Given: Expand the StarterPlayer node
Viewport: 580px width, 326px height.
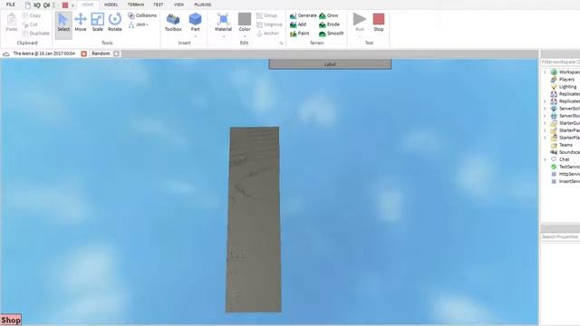Looking at the screenshot, I should tap(545, 138).
